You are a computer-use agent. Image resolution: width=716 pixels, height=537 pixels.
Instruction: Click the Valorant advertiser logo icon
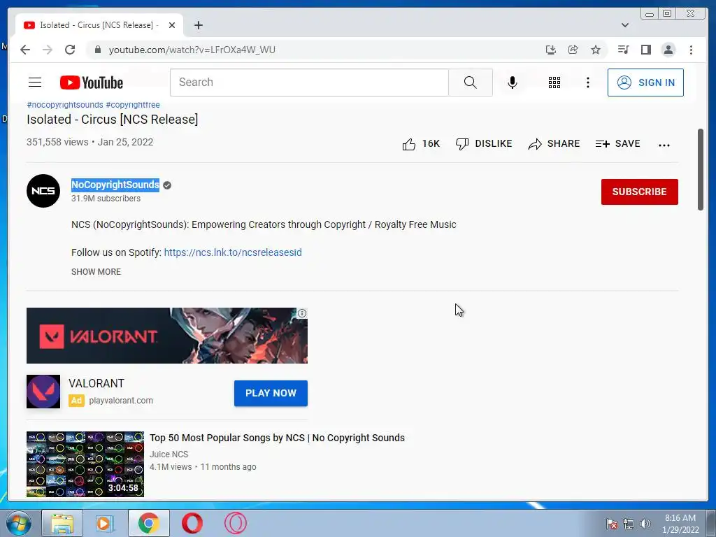pos(43,392)
